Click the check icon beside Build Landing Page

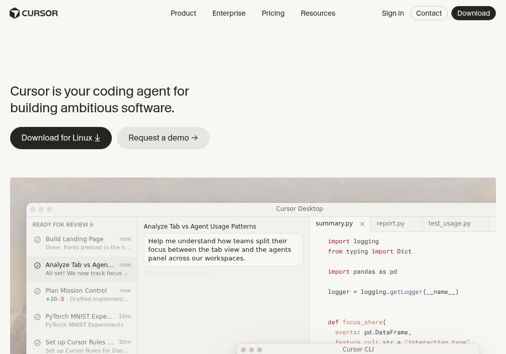(37, 240)
